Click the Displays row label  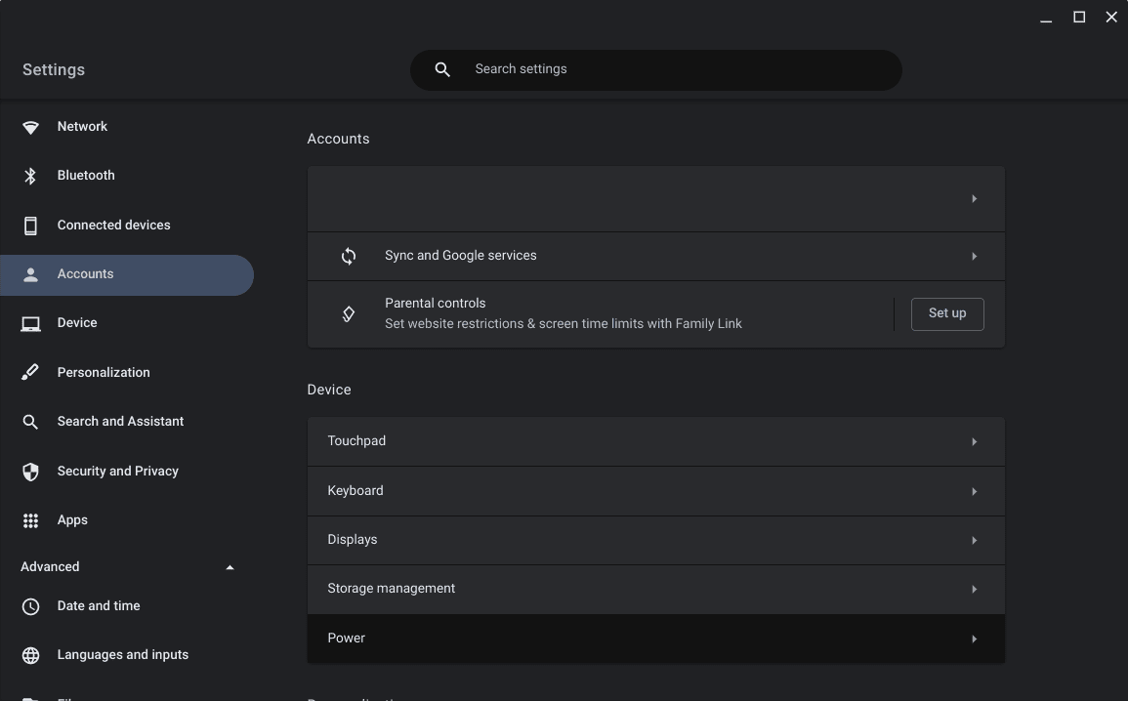352,539
